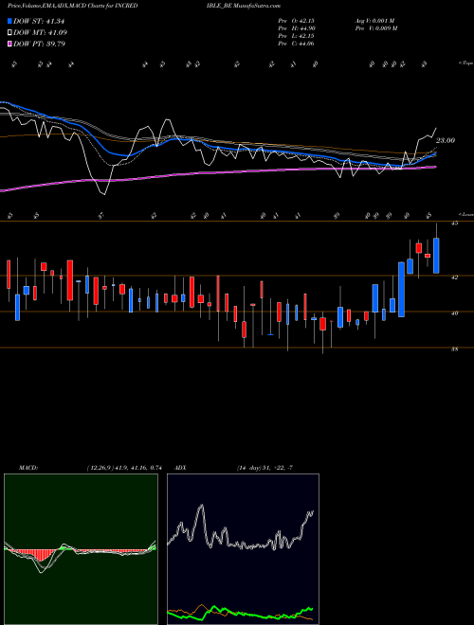This screenshot has height=625, width=474.
Task: Click the last tall blue candlestick
Action: pyautogui.click(x=436, y=256)
